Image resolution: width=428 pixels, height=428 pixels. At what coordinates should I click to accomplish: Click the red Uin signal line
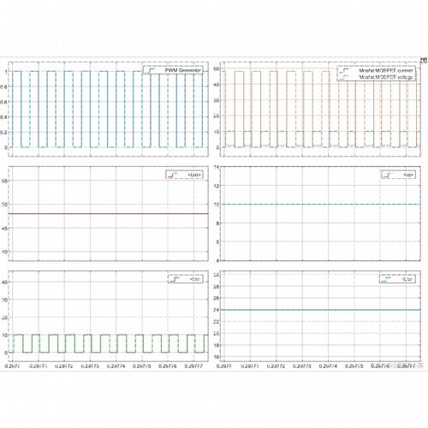pos(109,213)
